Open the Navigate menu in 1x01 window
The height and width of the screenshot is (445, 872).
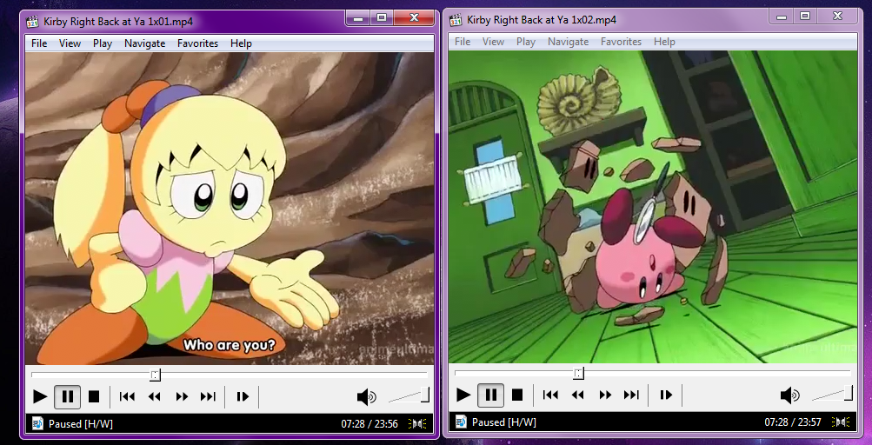tap(144, 43)
